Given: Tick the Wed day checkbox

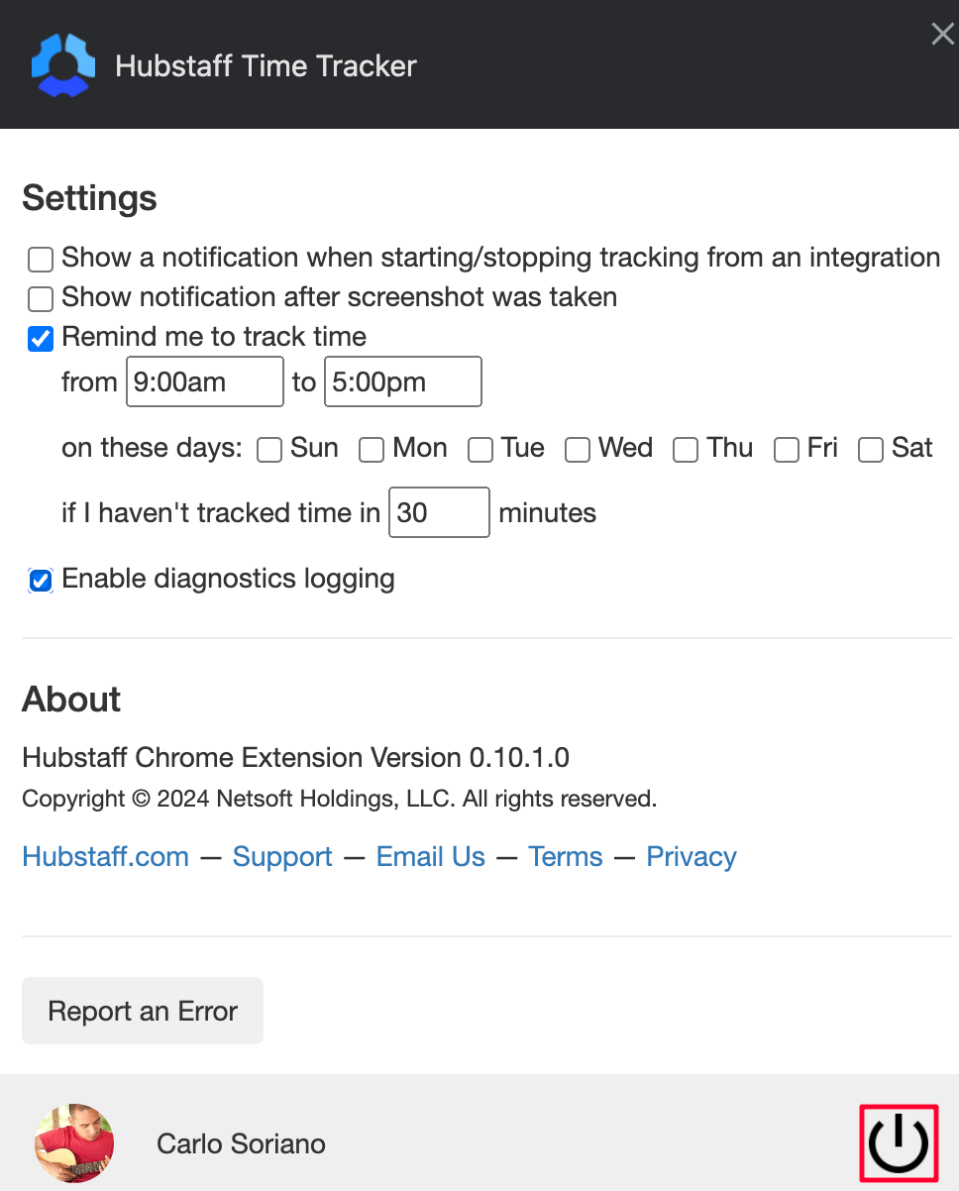Looking at the screenshot, I should pyautogui.click(x=578, y=450).
